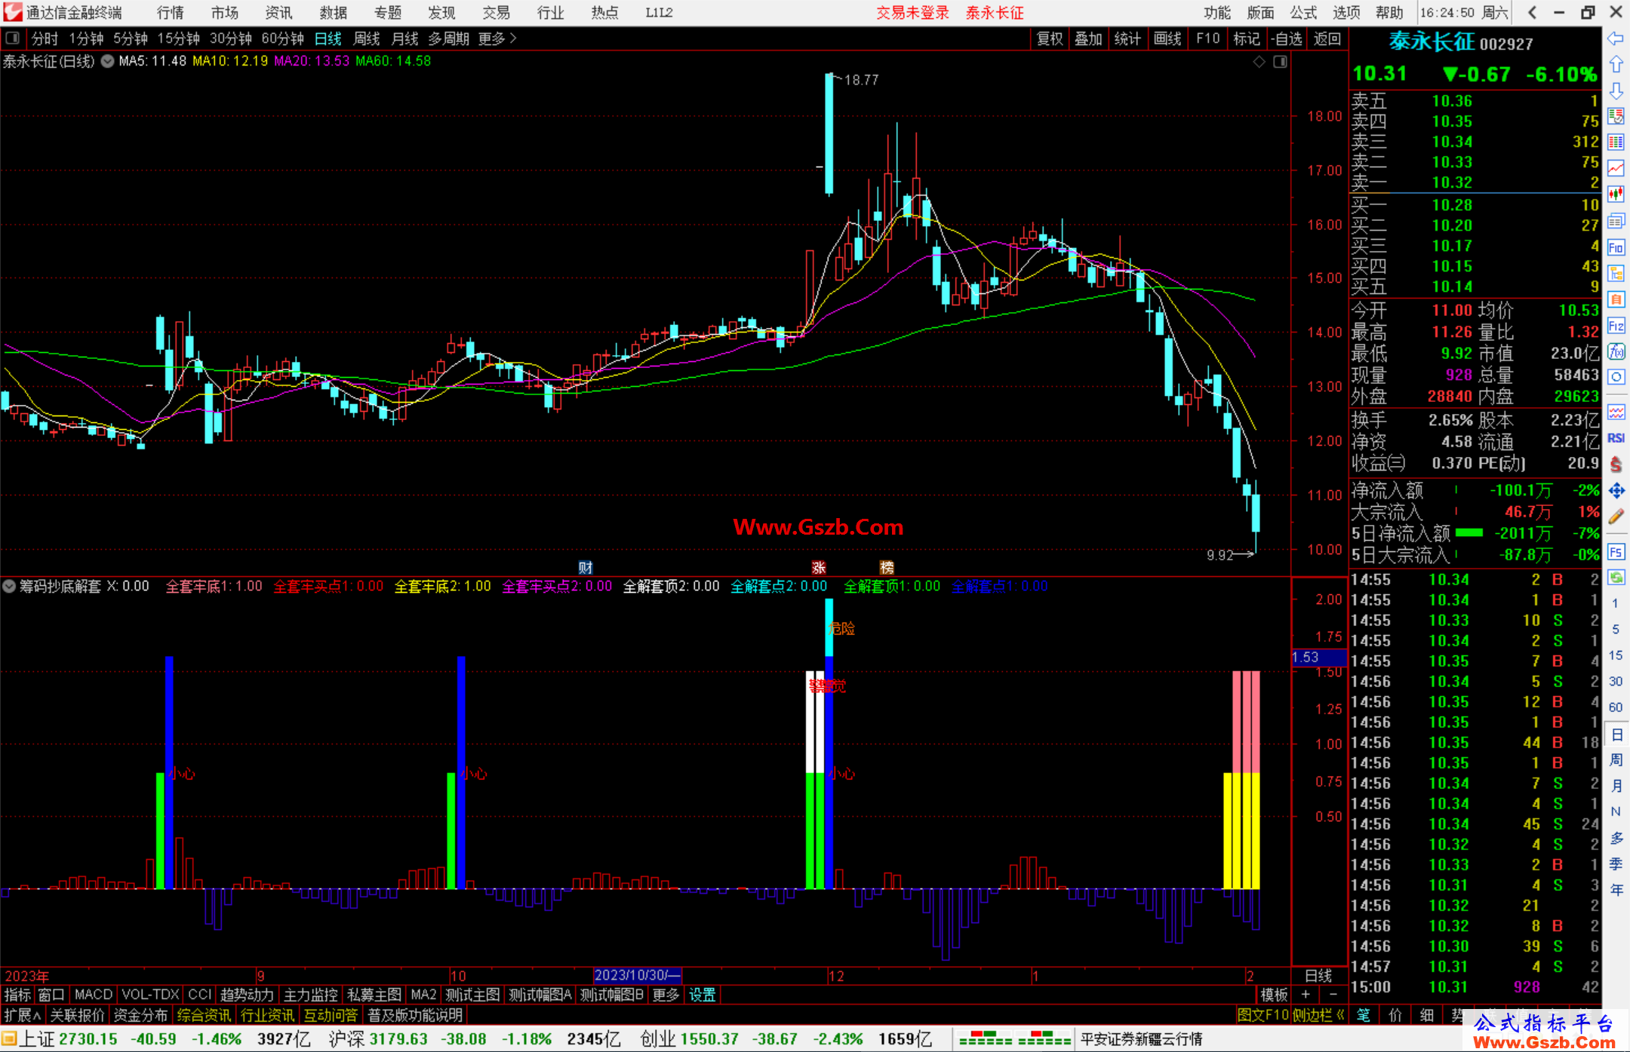Click the F10 company info sidebar icon
This screenshot has width=1630, height=1052.
point(1616,247)
